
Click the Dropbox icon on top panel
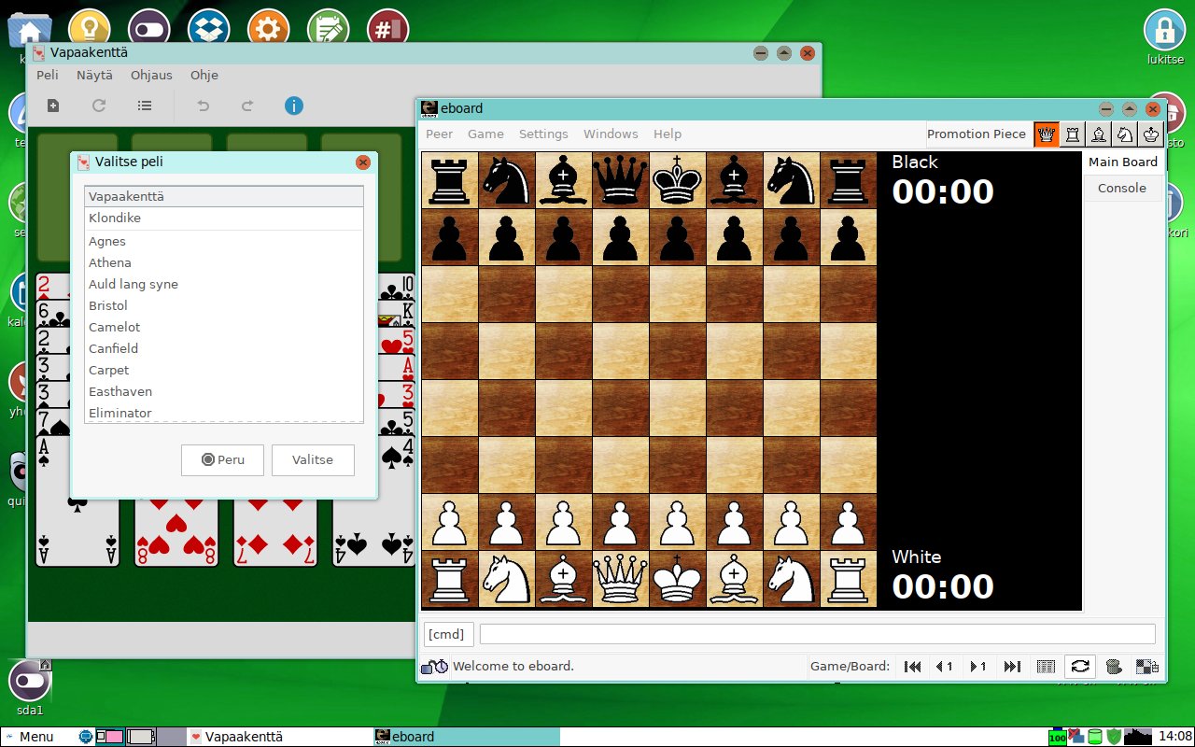pyautogui.click(x=208, y=28)
